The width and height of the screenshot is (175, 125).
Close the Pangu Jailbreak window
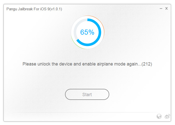click(x=166, y=9)
